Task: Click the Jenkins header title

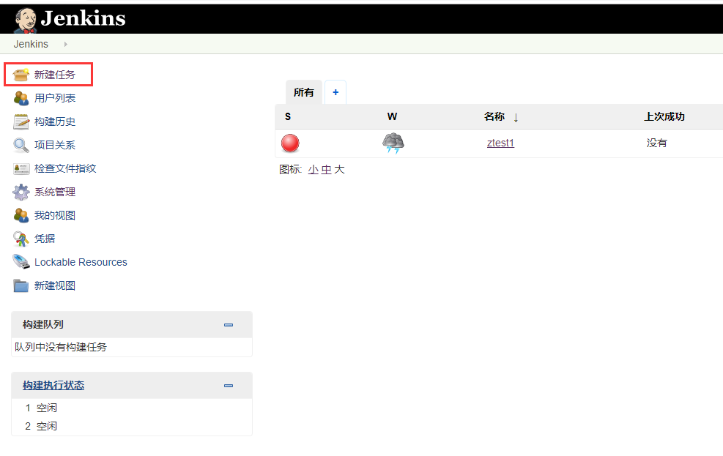Action: [83, 18]
